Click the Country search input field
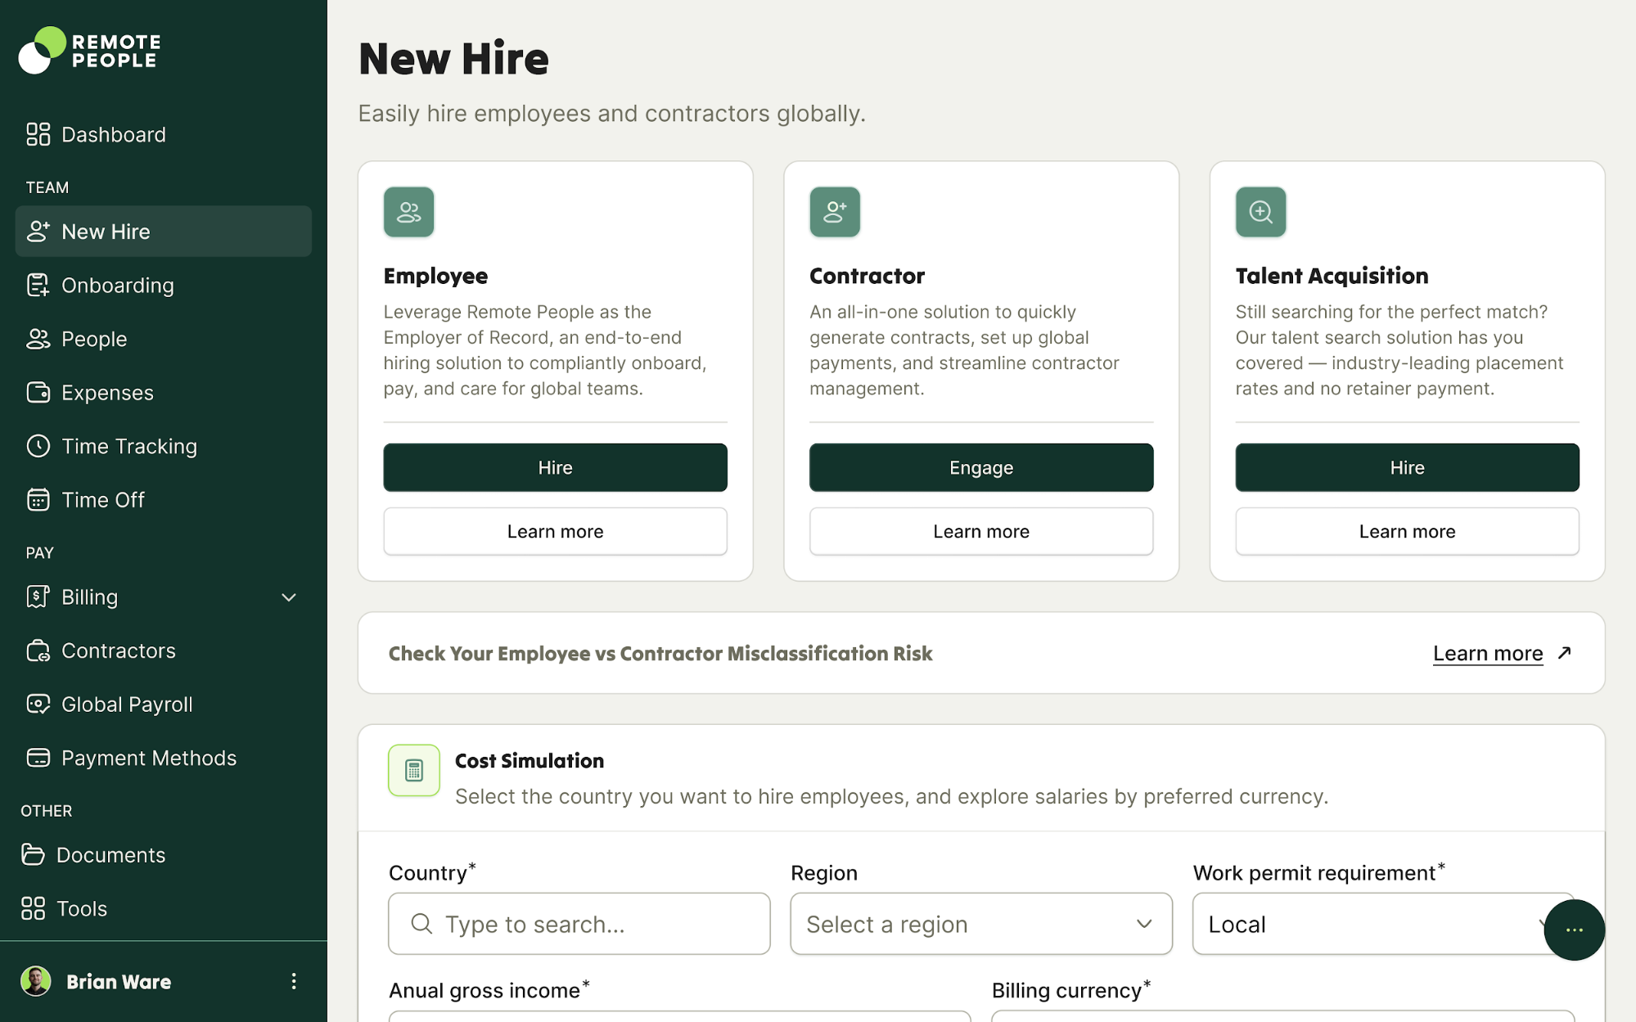1636x1022 pixels. tap(579, 924)
